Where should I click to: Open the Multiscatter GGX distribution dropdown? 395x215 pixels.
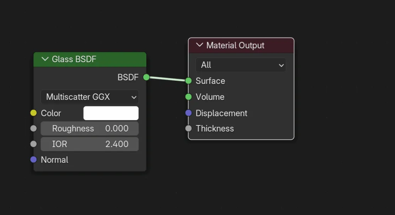(x=89, y=97)
